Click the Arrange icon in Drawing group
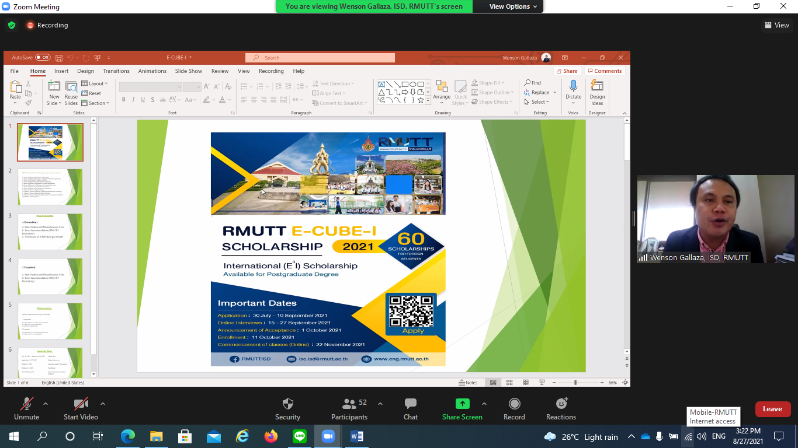This screenshot has height=448, width=798. click(x=442, y=86)
